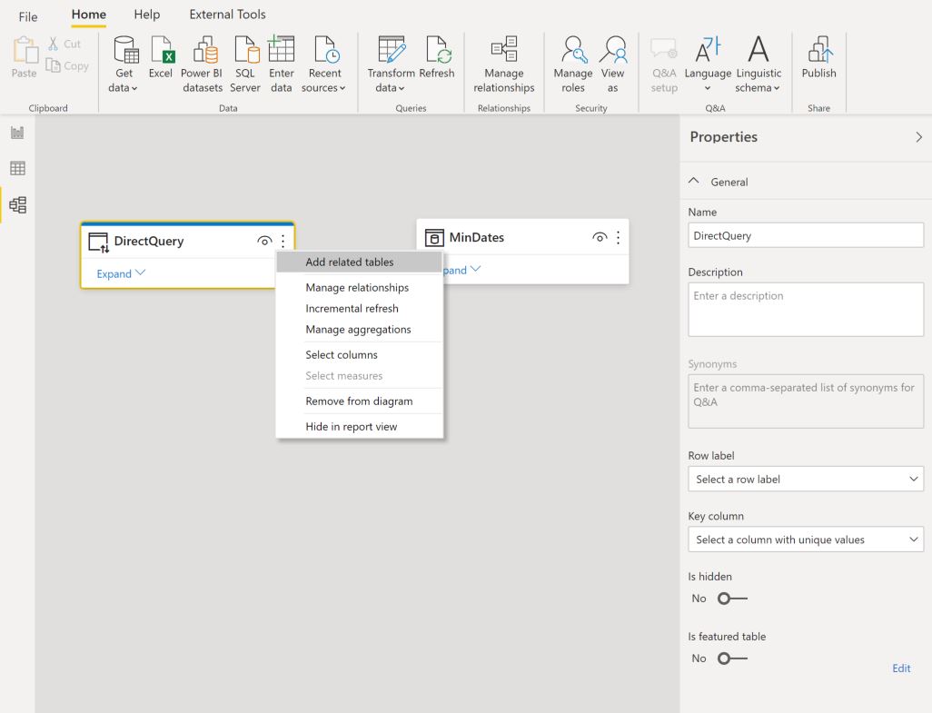Switch to Report view in sidebar

(18, 133)
